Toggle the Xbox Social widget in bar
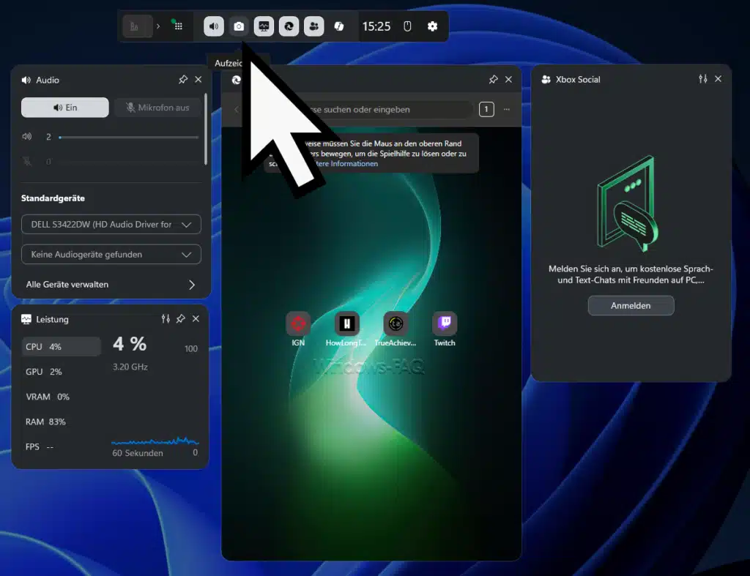The height and width of the screenshot is (576, 750). (313, 26)
